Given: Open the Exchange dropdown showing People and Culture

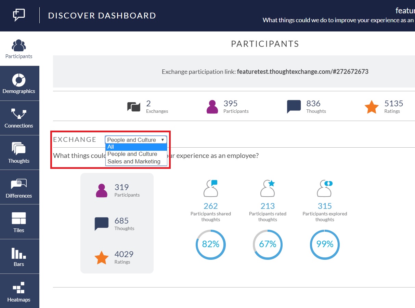Looking at the screenshot, I should [x=136, y=139].
